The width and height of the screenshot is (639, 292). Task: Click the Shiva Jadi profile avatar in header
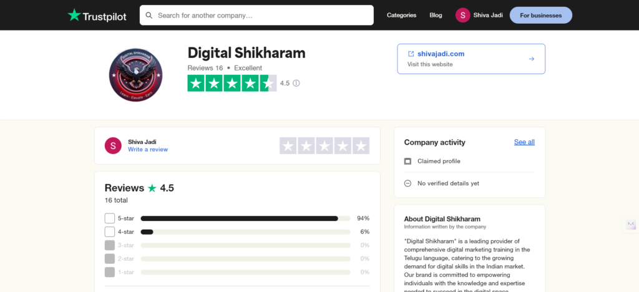(463, 16)
